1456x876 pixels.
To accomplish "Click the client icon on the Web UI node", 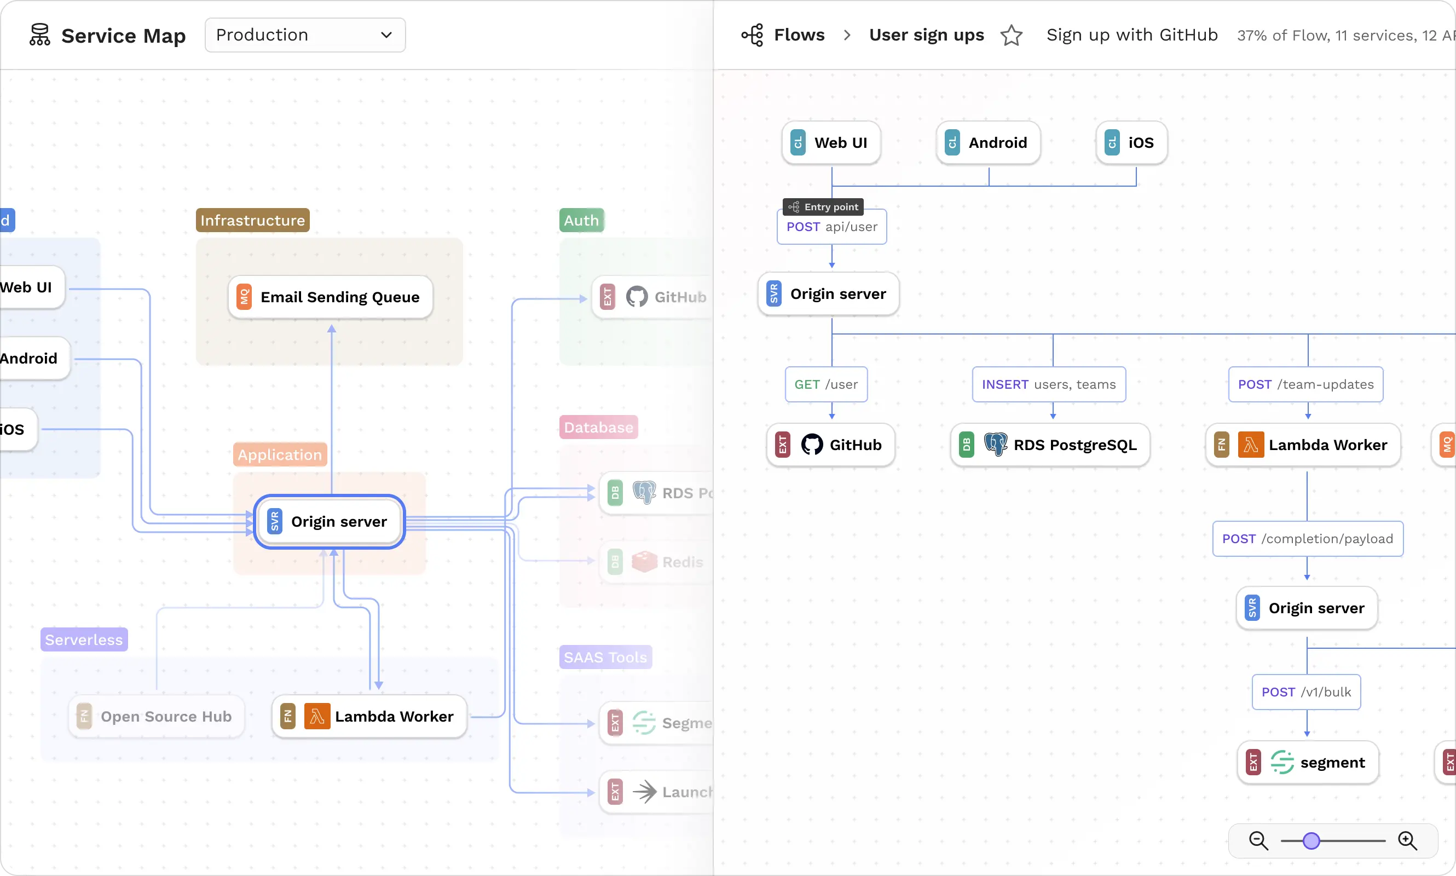I will pyautogui.click(x=796, y=142).
